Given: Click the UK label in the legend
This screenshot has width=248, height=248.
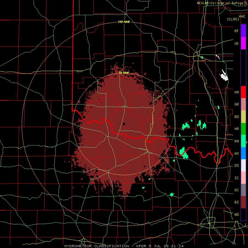Looking at the screenshot, I should tap(236, 43).
